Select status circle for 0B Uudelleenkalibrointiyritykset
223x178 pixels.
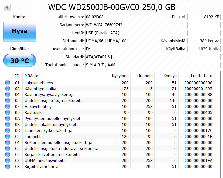[8, 124]
